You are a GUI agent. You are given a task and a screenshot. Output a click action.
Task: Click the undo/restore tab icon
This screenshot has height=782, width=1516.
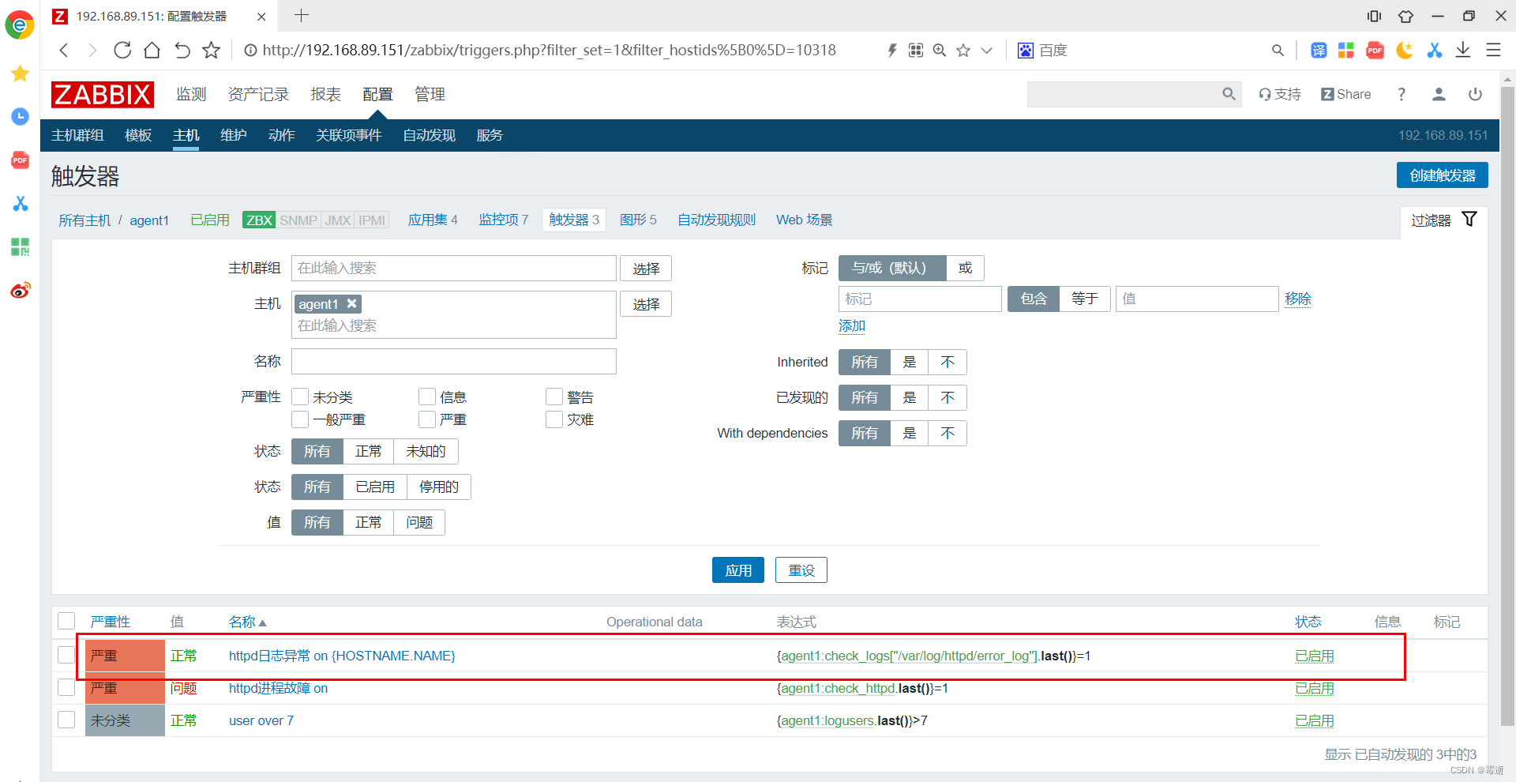point(182,51)
